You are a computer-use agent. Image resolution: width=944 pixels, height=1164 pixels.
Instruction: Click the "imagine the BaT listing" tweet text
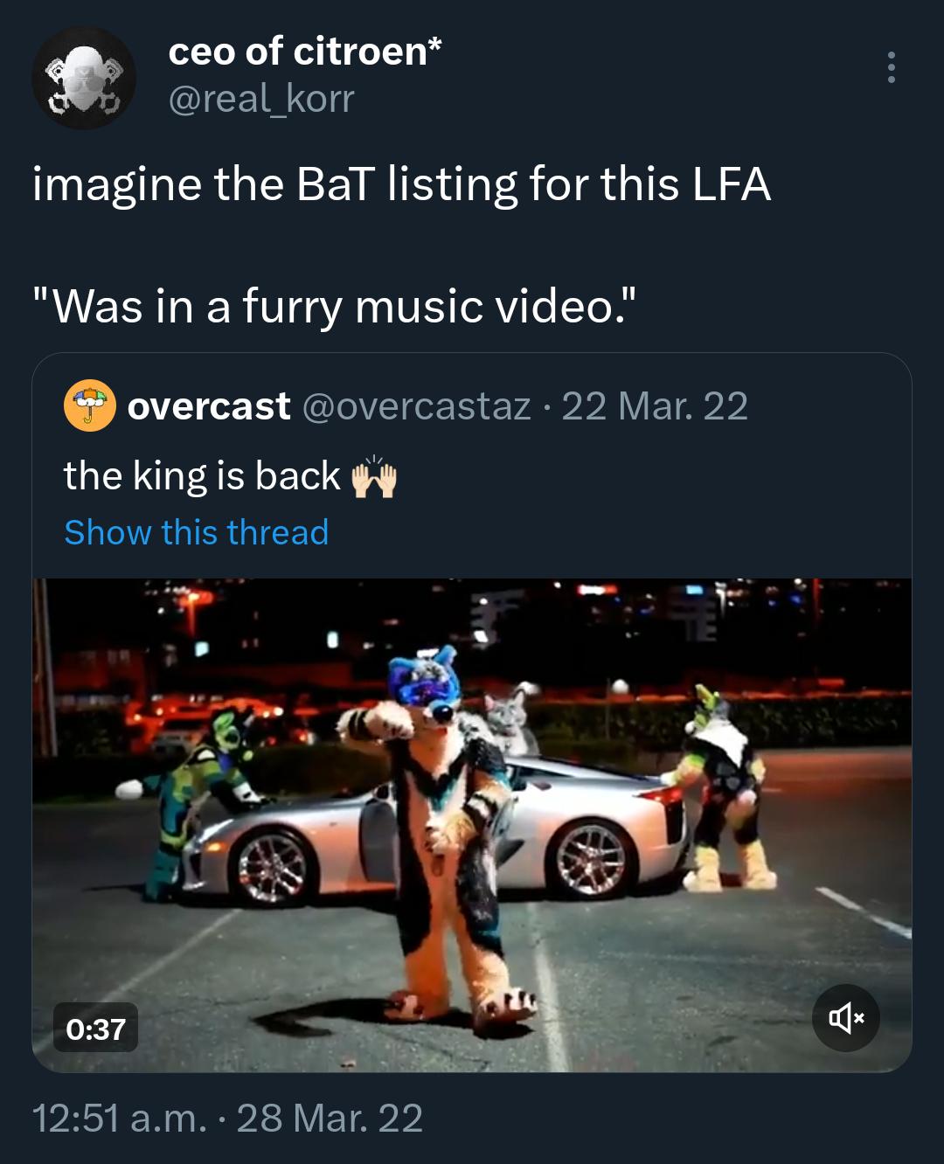click(401, 184)
